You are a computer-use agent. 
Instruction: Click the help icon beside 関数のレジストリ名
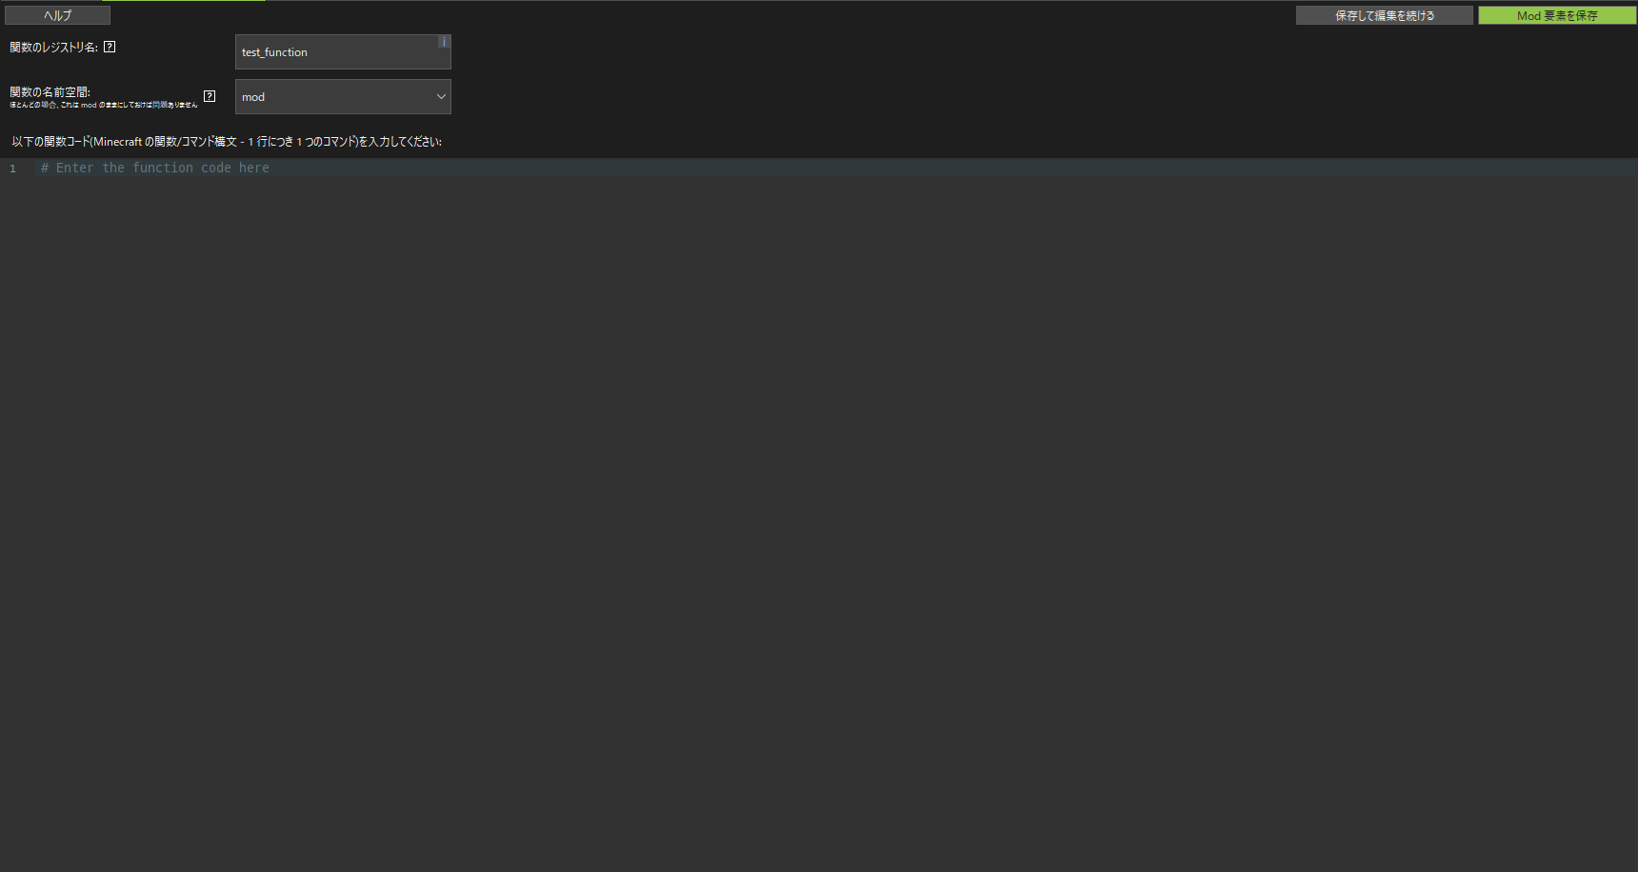pyautogui.click(x=110, y=47)
